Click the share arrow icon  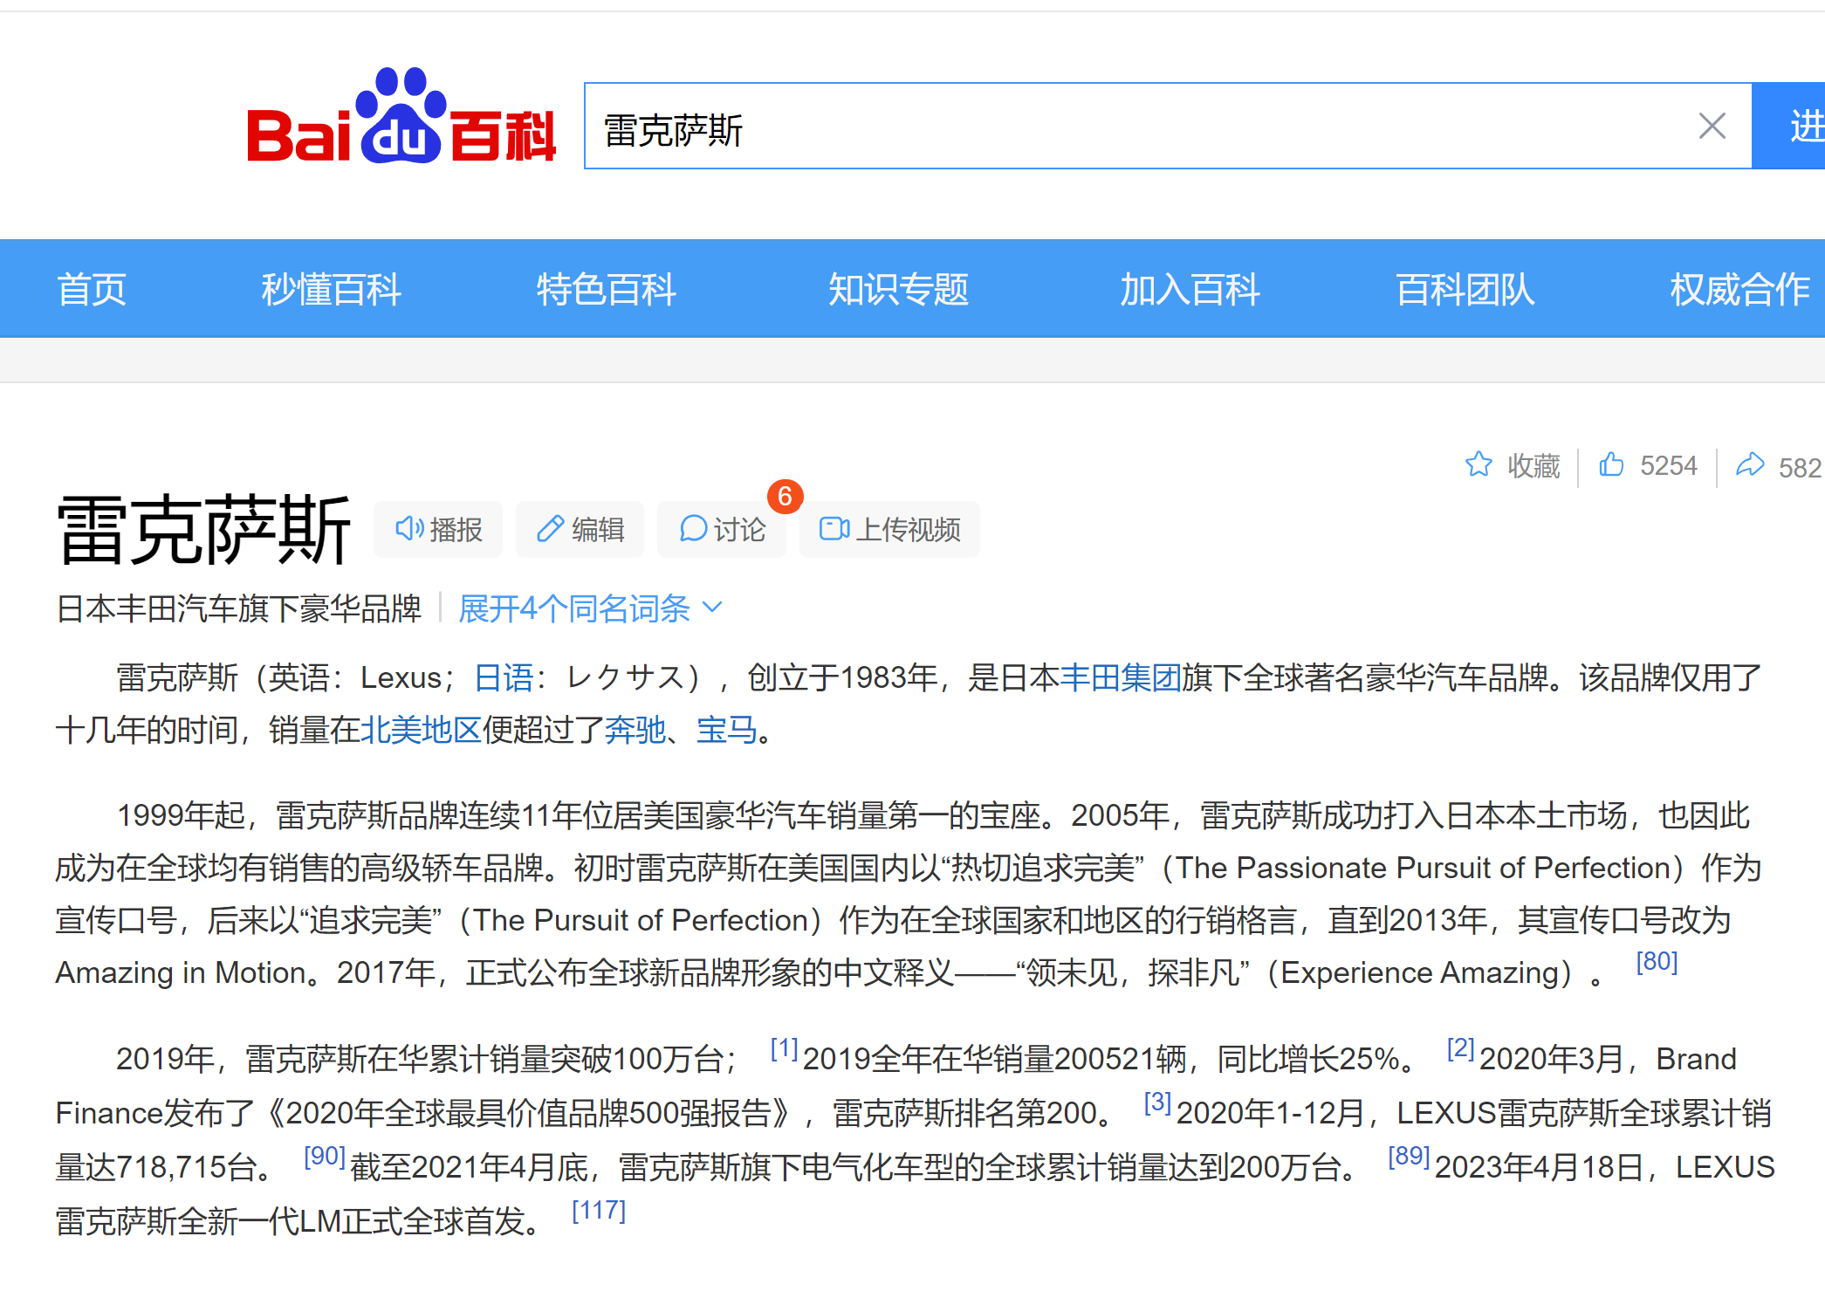coord(1750,465)
